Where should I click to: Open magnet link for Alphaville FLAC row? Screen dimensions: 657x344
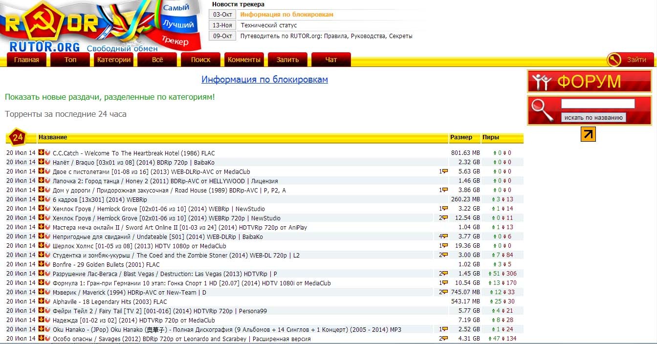click(x=48, y=301)
